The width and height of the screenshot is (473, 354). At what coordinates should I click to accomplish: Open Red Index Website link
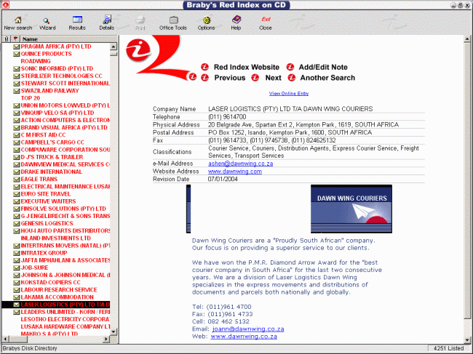click(x=247, y=67)
